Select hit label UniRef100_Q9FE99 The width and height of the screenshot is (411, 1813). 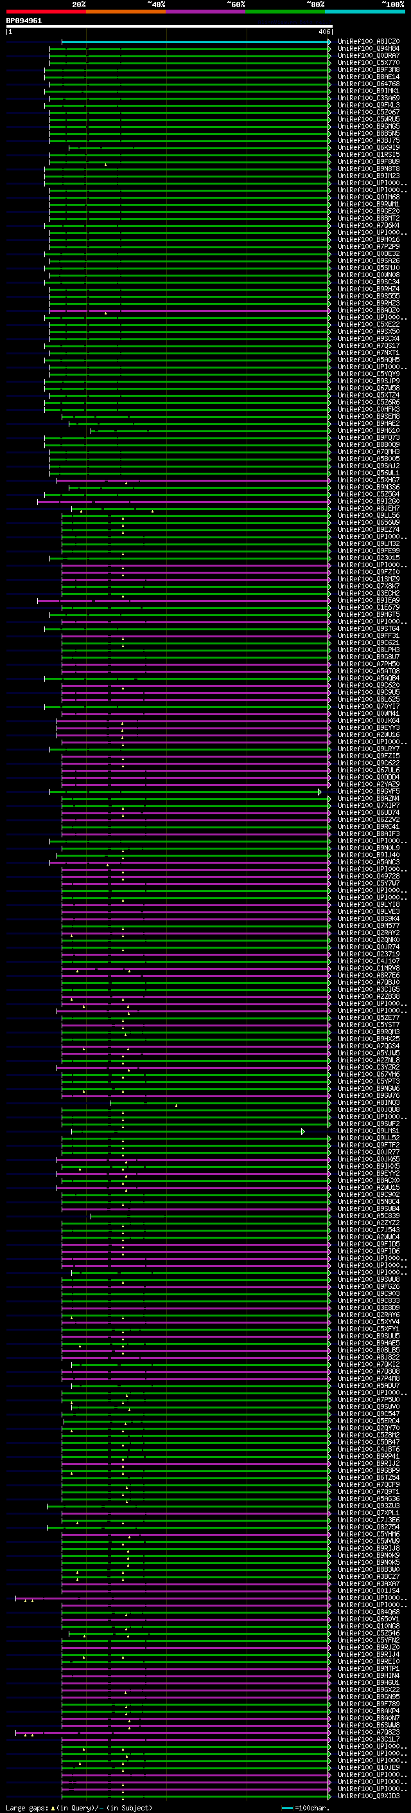click(369, 551)
